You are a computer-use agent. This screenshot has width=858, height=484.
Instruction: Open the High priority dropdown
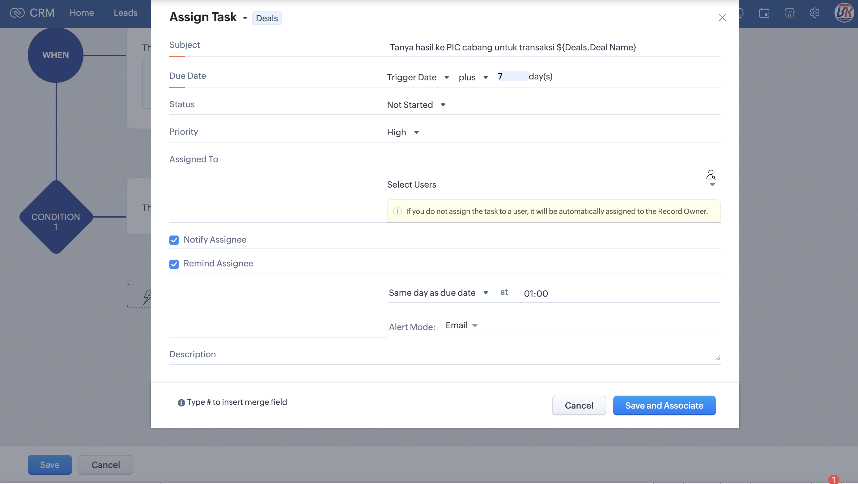click(402, 133)
